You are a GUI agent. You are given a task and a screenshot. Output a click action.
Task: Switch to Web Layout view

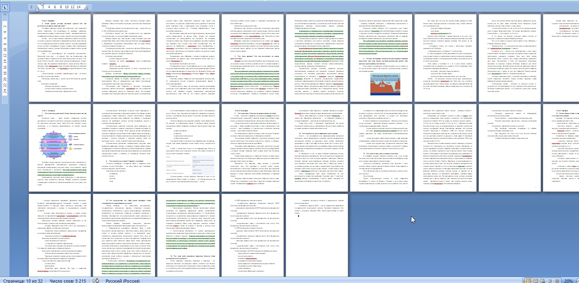(x=543, y=281)
